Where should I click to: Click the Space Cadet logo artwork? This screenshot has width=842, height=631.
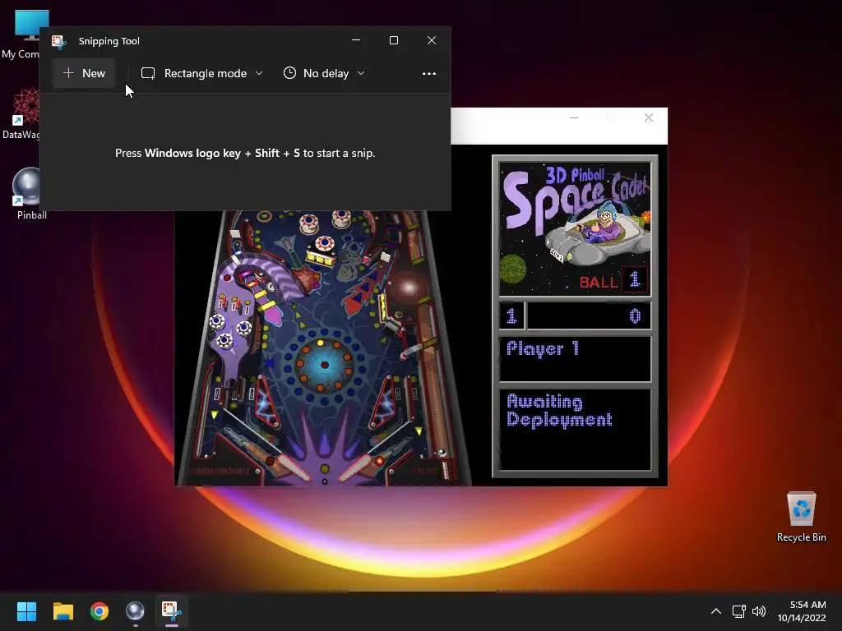[x=576, y=228]
